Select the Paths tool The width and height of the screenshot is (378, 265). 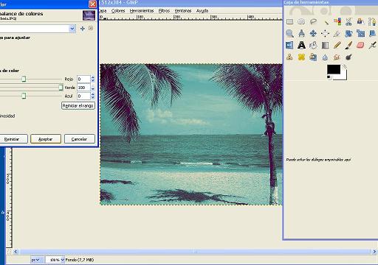click(x=372, y=22)
